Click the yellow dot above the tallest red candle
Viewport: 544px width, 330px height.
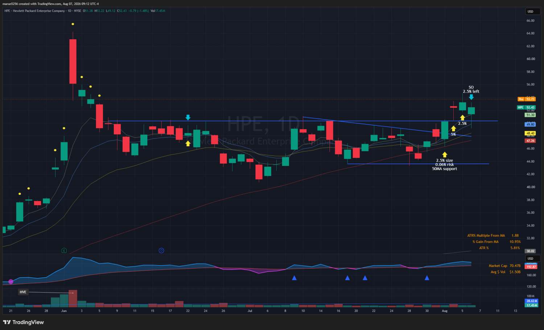coord(73,24)
